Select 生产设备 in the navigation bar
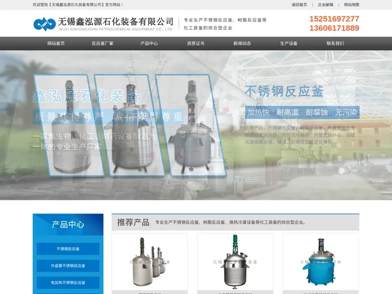Screen dimensions: 392x294 click(x=289, y=44)
